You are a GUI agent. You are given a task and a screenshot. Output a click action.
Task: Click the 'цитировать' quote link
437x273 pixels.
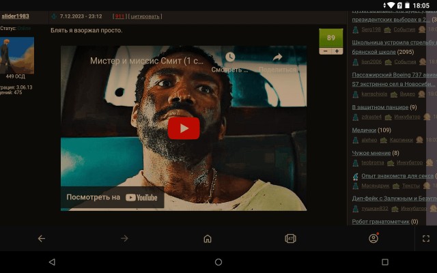pos(145,16)
